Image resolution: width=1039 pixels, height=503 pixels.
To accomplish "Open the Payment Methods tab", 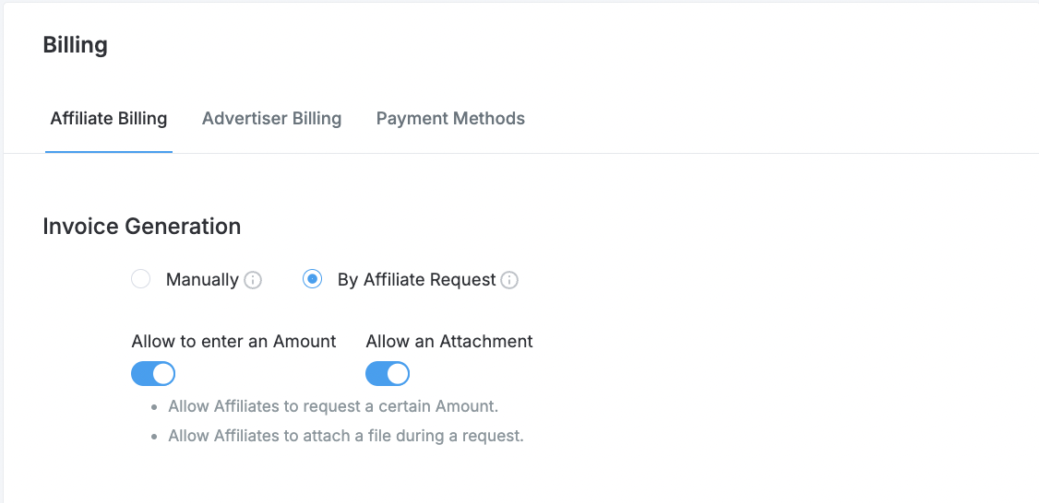I will pos(450,119).
